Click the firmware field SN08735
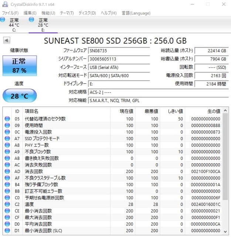 point(119,50)
